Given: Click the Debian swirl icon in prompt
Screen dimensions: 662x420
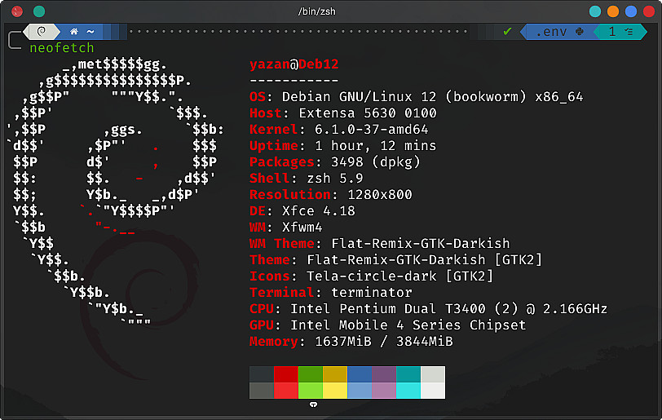Looking at the screenshot, I should (x=42, y=31).
